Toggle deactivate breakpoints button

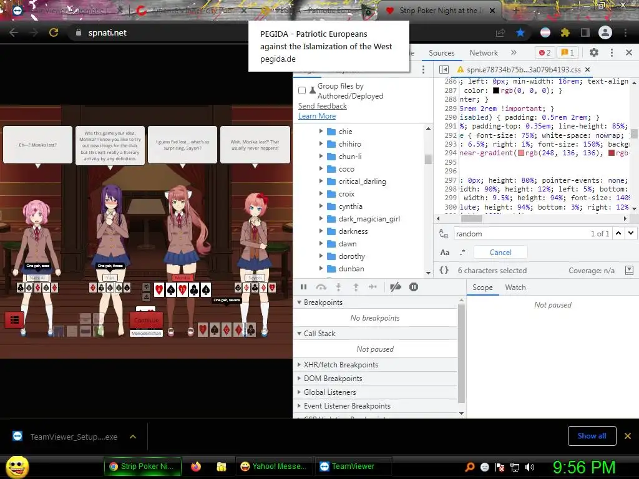[x=395, y=287]
